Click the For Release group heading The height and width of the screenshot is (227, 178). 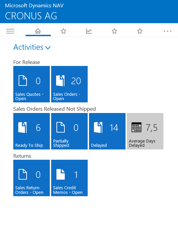[27, 62]
